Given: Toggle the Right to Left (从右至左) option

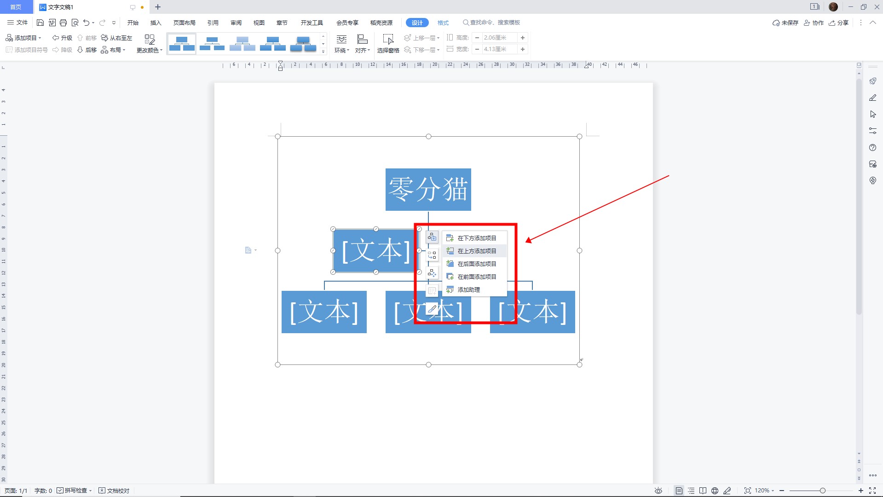Looking at the screenshot, I should coord(116,38).
